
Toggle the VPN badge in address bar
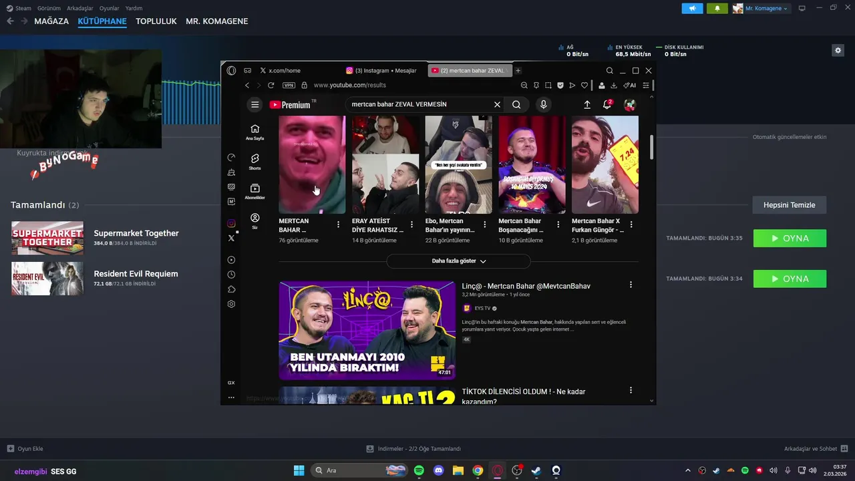coord(289,85)
